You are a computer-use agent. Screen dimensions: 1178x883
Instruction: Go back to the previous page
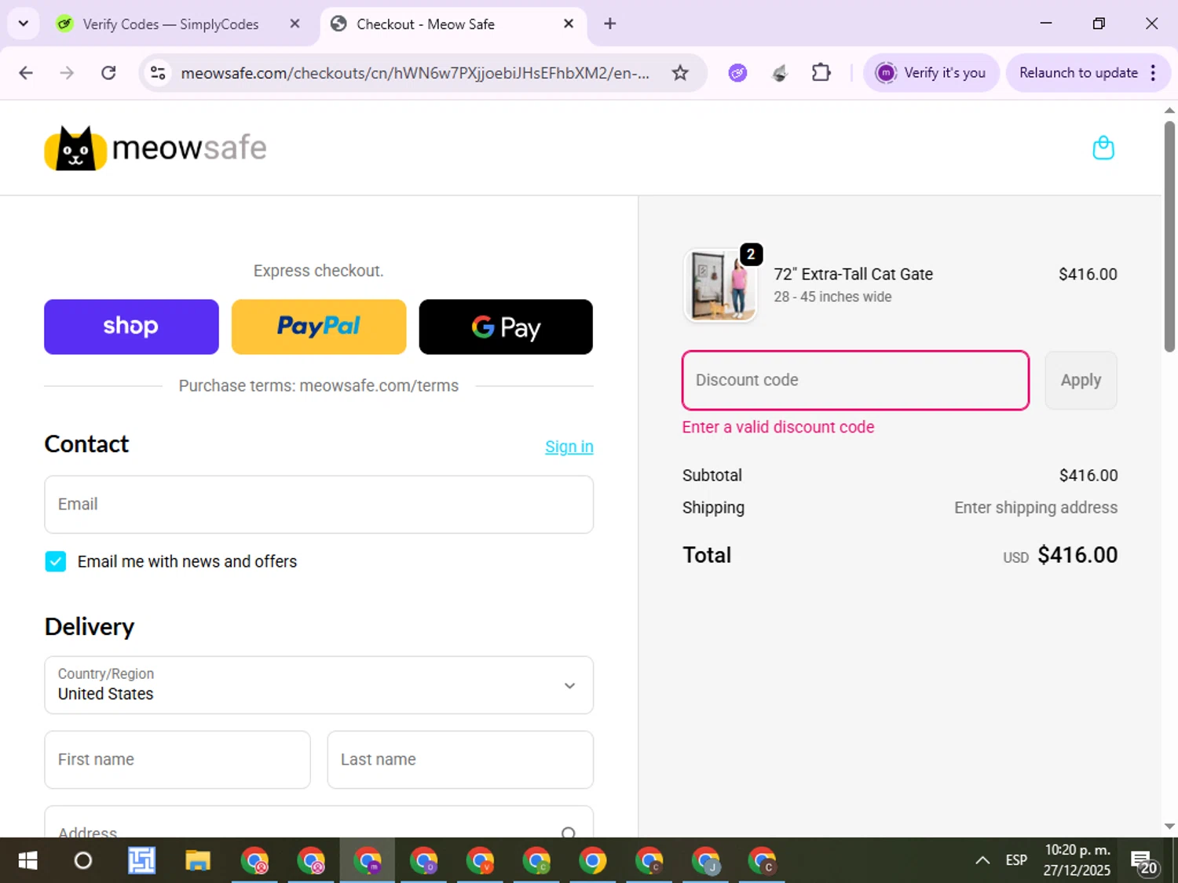pos(26,73)
